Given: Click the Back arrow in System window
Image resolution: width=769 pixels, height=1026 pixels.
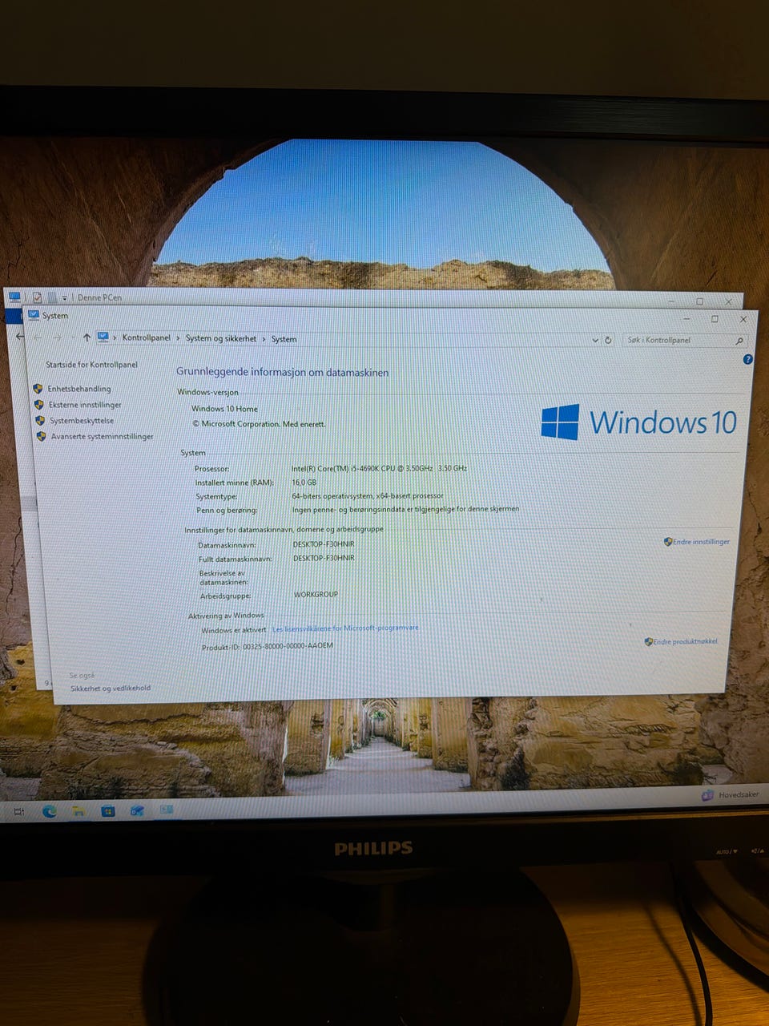Looking at the screenshot, I should 38,337.
